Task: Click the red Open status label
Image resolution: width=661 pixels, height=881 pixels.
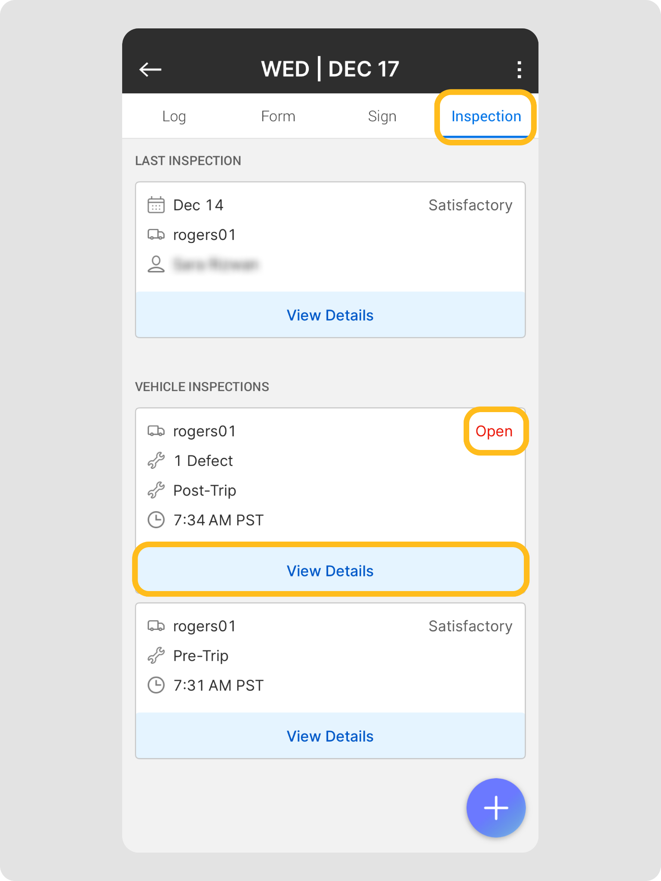Action: coord(494,431)
